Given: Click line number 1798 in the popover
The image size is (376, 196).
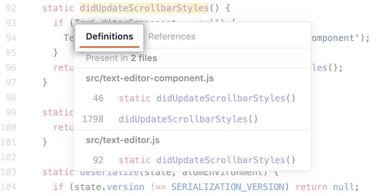Looking at the screenshot, I should pyautogui.click(x=93, y=119).
